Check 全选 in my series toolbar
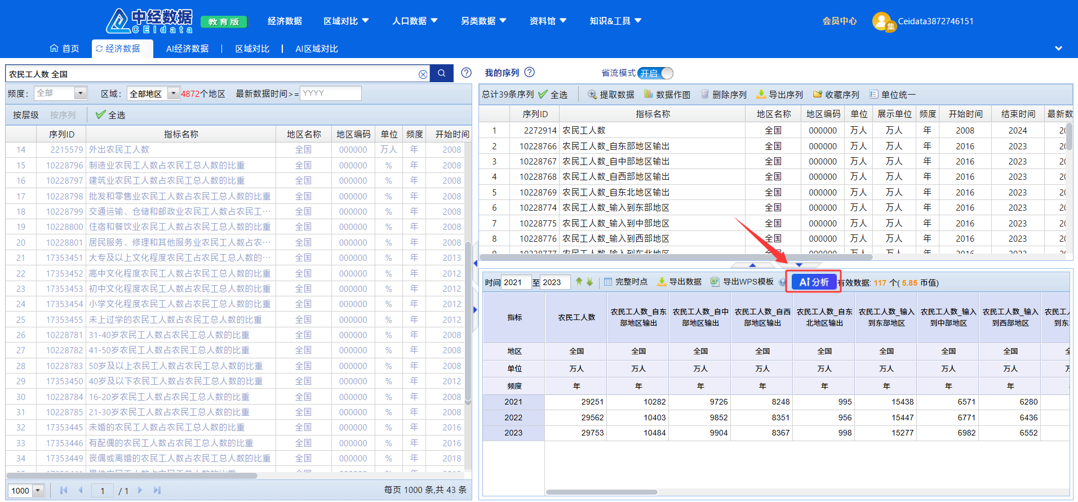1078x502 pixels. click(x=543, y=95)
